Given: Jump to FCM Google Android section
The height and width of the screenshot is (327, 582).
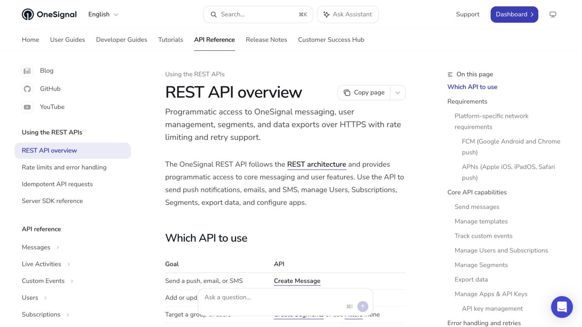Looking at the screenshot, I should click(x=511, y=147).
